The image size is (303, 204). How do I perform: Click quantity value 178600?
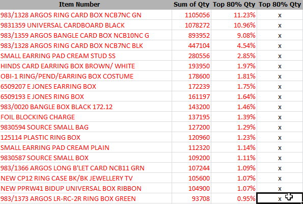pos(199,76)
